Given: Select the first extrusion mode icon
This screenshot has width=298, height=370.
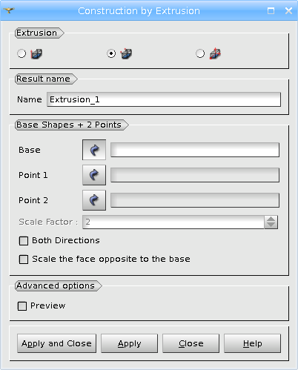Looking at the screenshot, I should pos(36,53).
